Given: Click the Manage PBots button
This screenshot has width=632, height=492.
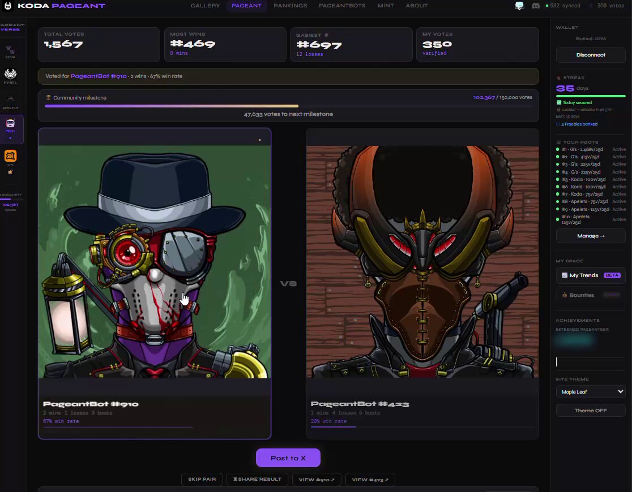Looking at the screenshot, I should click(591, 236).
